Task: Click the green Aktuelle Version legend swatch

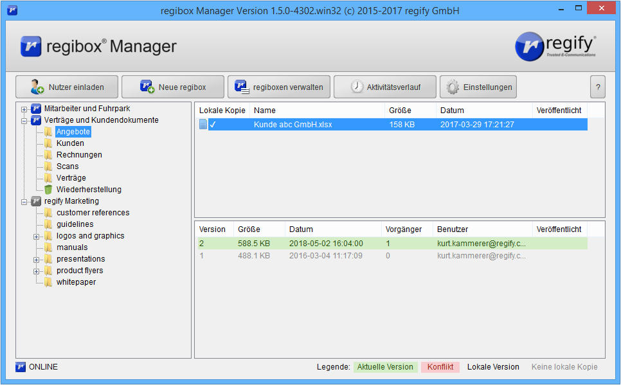Action: pyautogui.click(x=385, y=367)
